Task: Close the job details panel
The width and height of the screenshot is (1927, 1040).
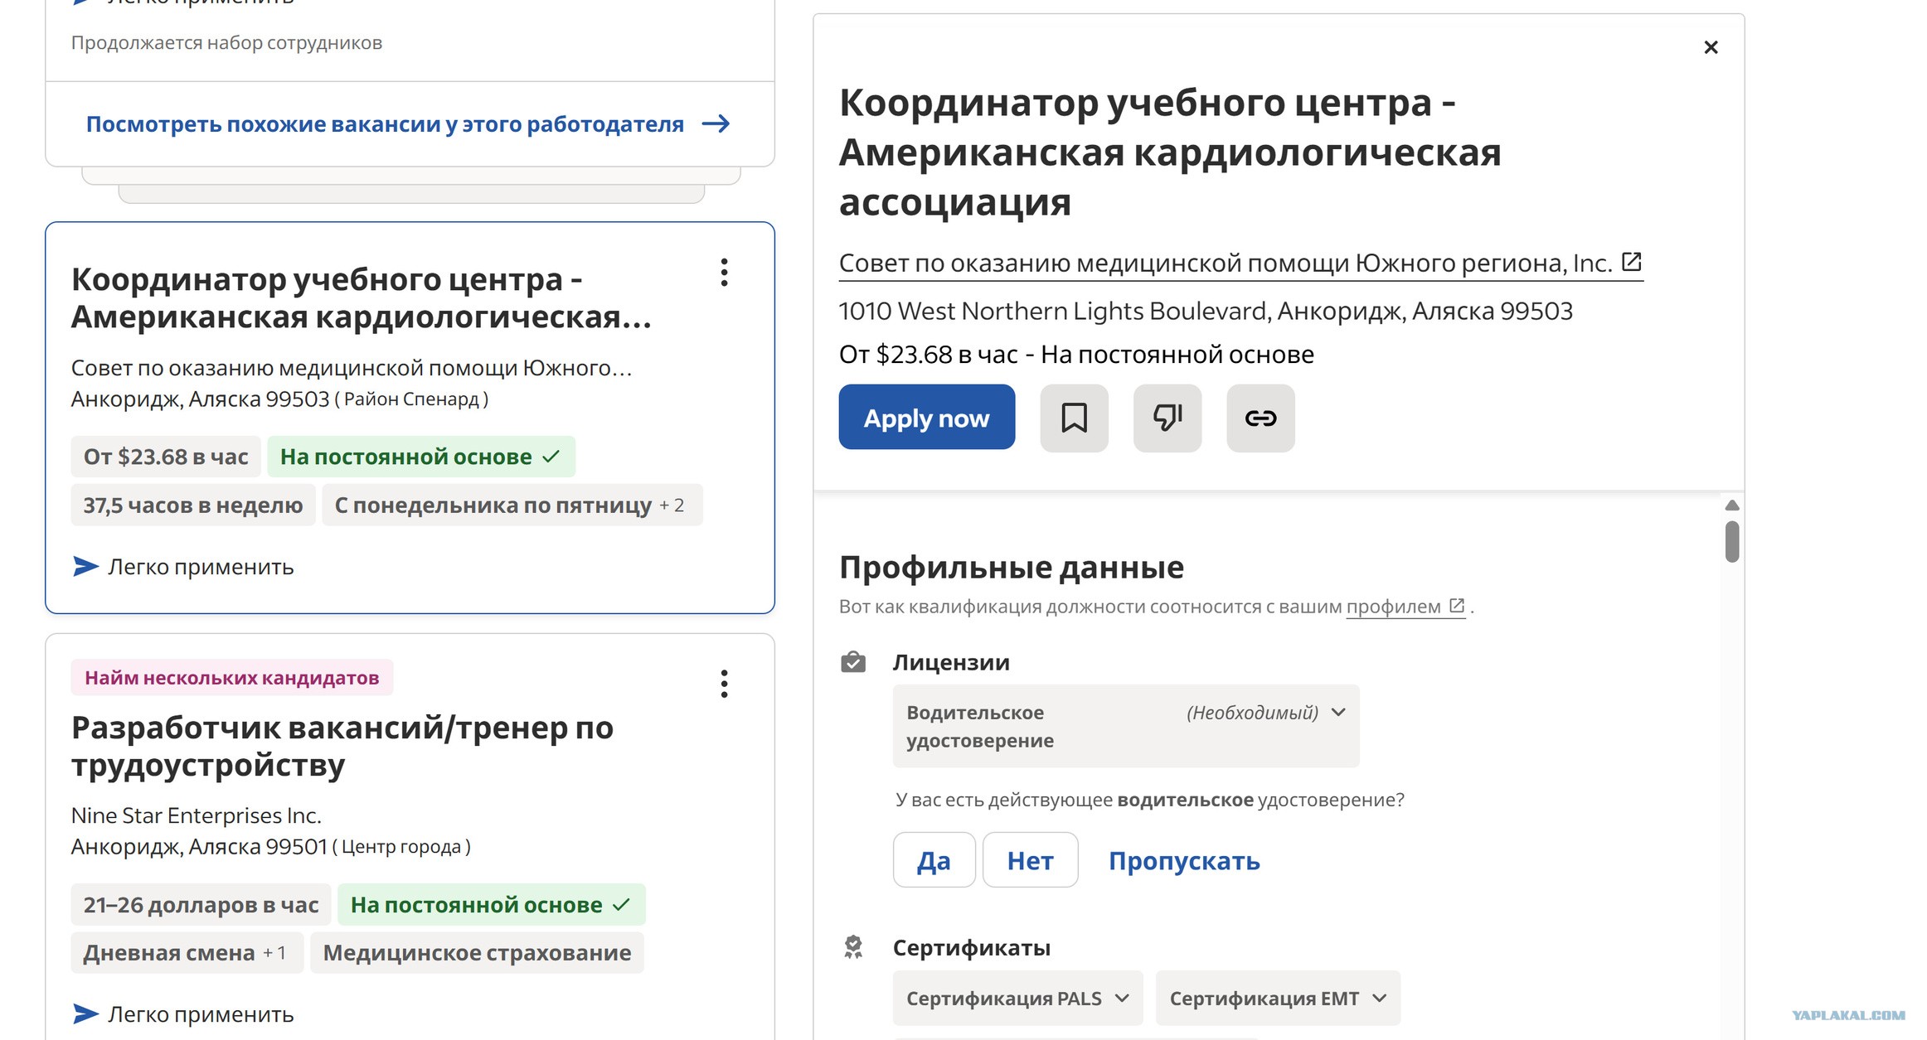Action: coord(1711,47)
